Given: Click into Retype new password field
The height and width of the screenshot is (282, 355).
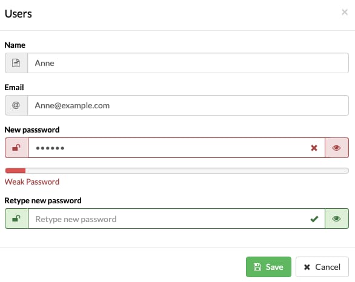Looking at the screenshot, I should point(177,218).
